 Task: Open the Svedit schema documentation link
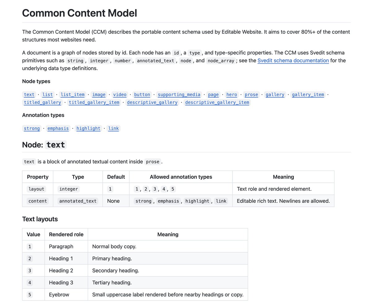[293, 61]
